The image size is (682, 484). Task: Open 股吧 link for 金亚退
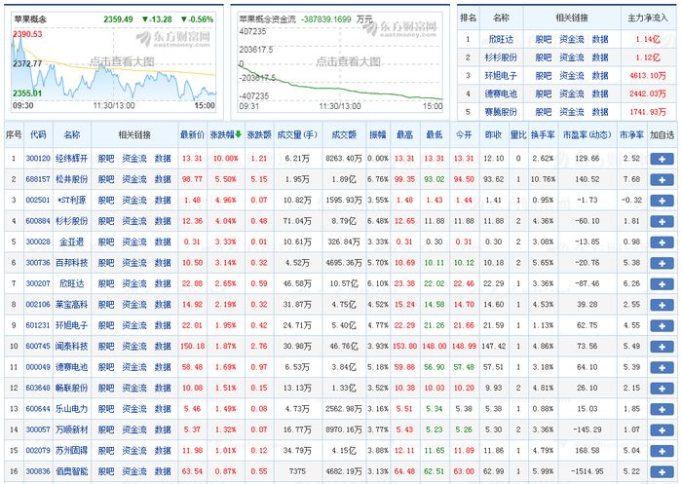click(x=105, y=242)
